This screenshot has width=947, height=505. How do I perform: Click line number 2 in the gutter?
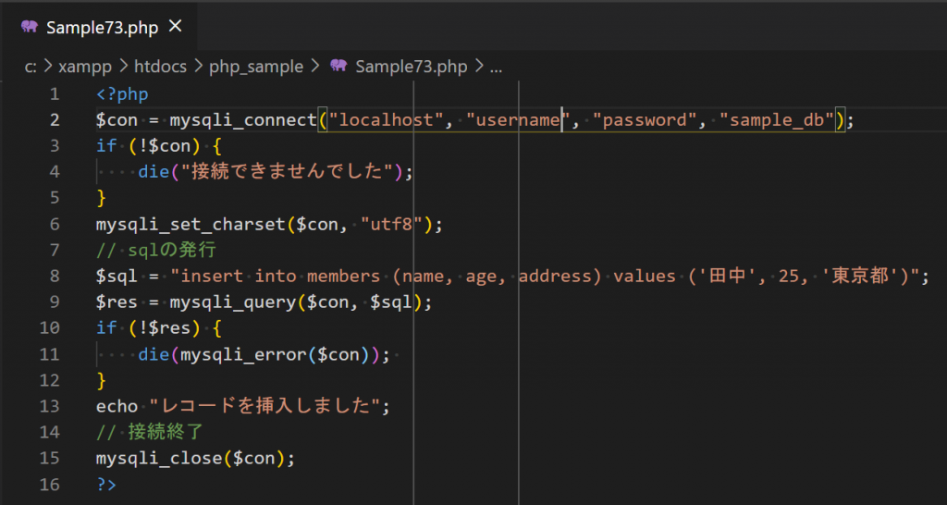(x=55, y=119)
